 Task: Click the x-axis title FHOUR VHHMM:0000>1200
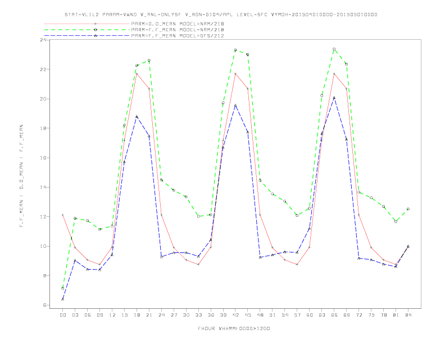pos(234,328)
